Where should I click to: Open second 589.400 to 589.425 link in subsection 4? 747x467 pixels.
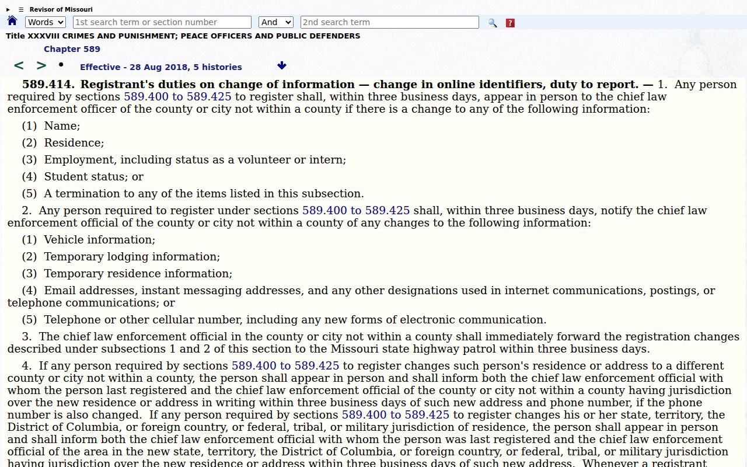(396, 415)
